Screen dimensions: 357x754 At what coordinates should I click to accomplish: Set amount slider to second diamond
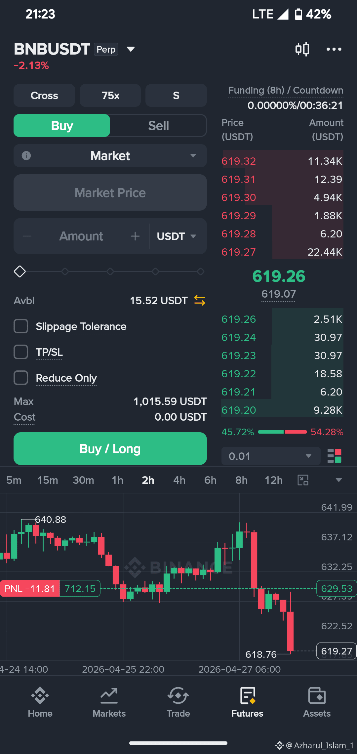(65, 272)
